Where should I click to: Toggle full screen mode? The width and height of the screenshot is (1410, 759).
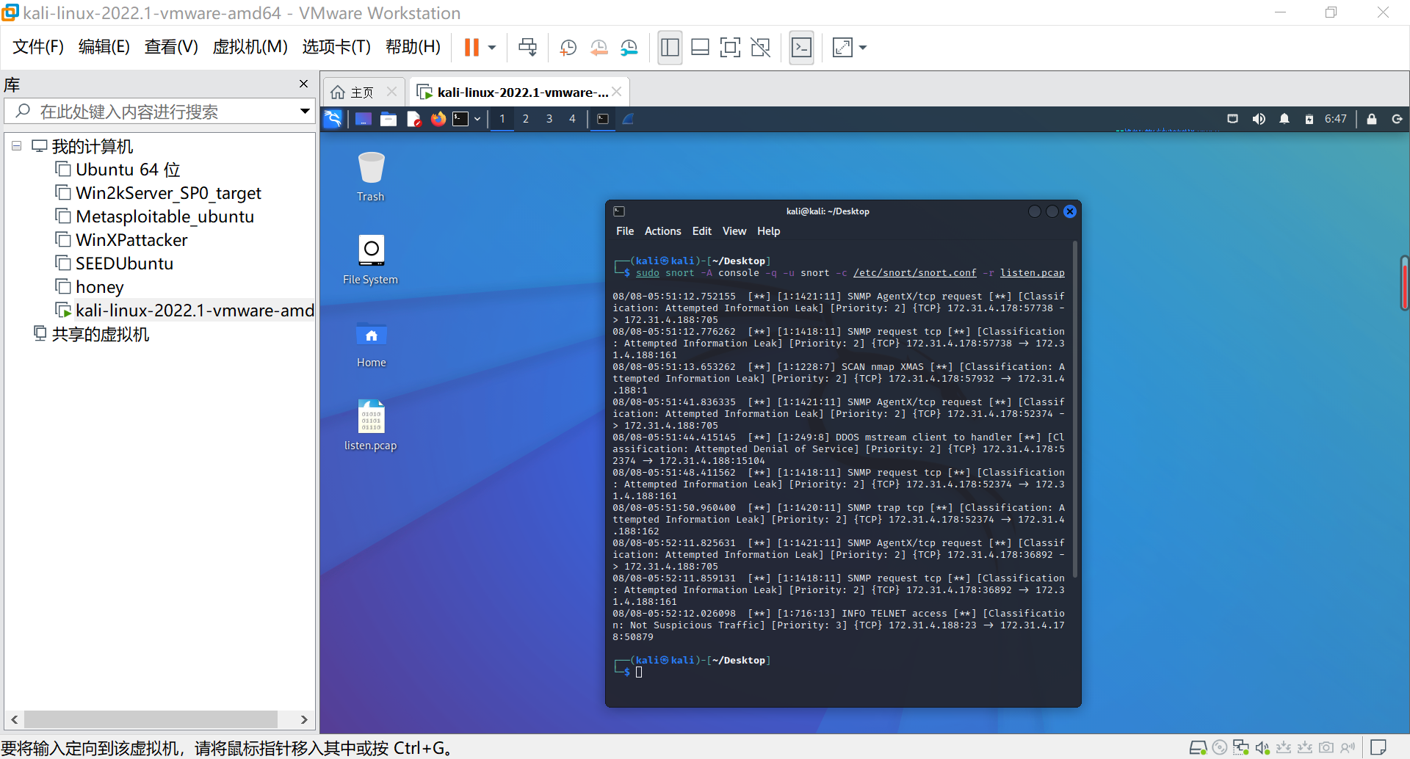730,48
